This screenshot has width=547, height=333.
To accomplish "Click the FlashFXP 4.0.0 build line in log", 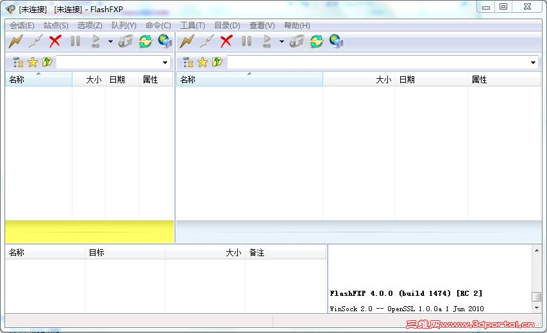I will tap(406, 293).
